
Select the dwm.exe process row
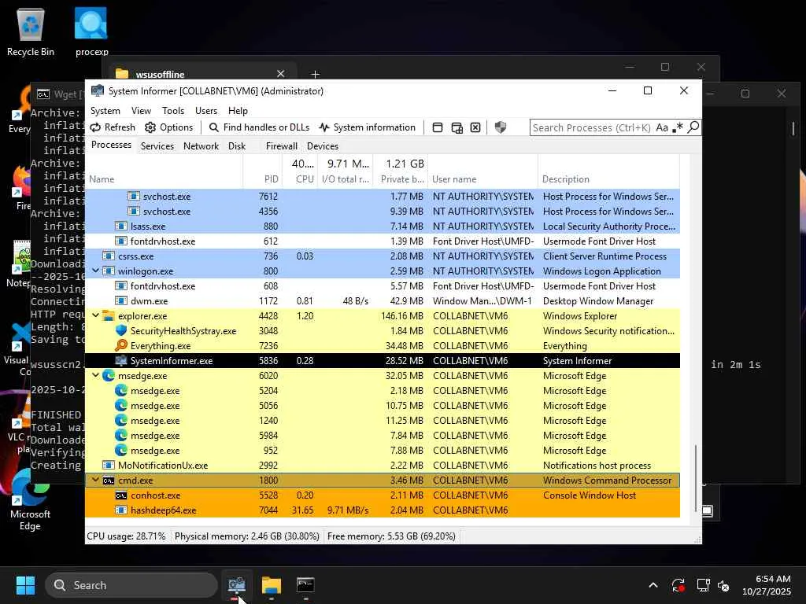(383, 301)
